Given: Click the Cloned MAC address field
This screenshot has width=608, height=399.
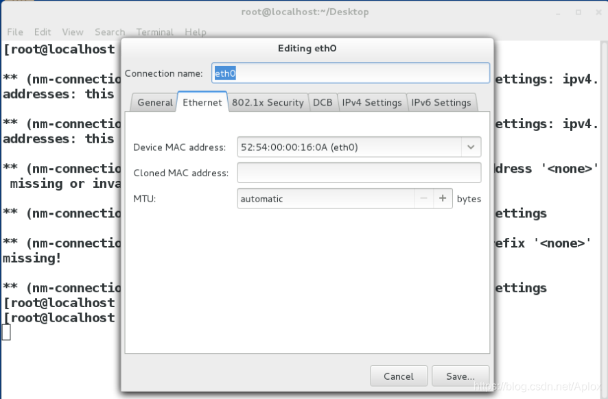Looking at the screenshot, I should click(359, 173).
